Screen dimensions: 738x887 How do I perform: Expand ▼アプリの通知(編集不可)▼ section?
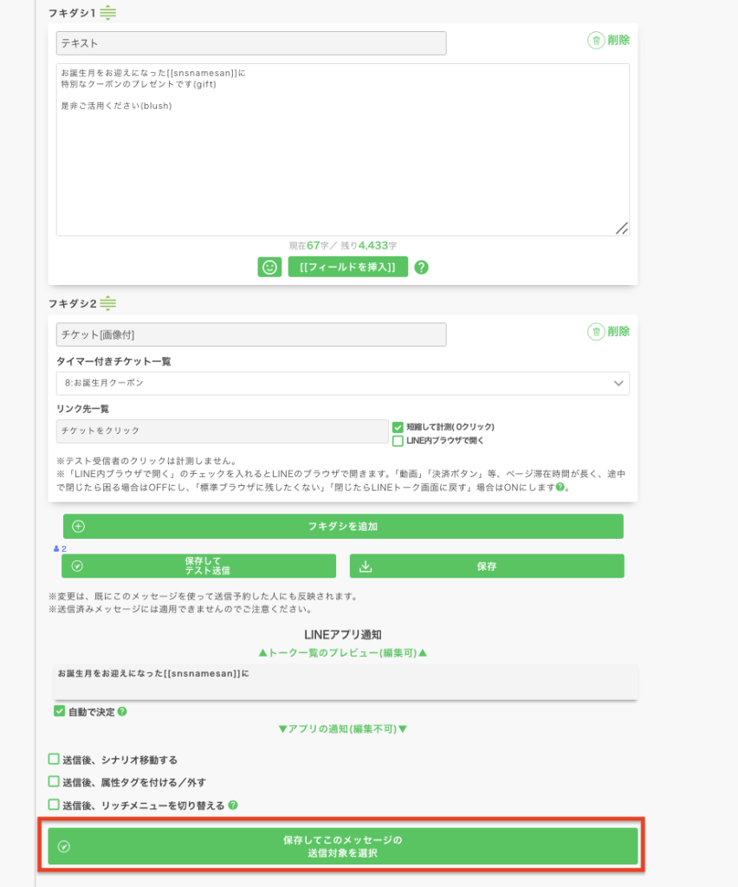342,729
